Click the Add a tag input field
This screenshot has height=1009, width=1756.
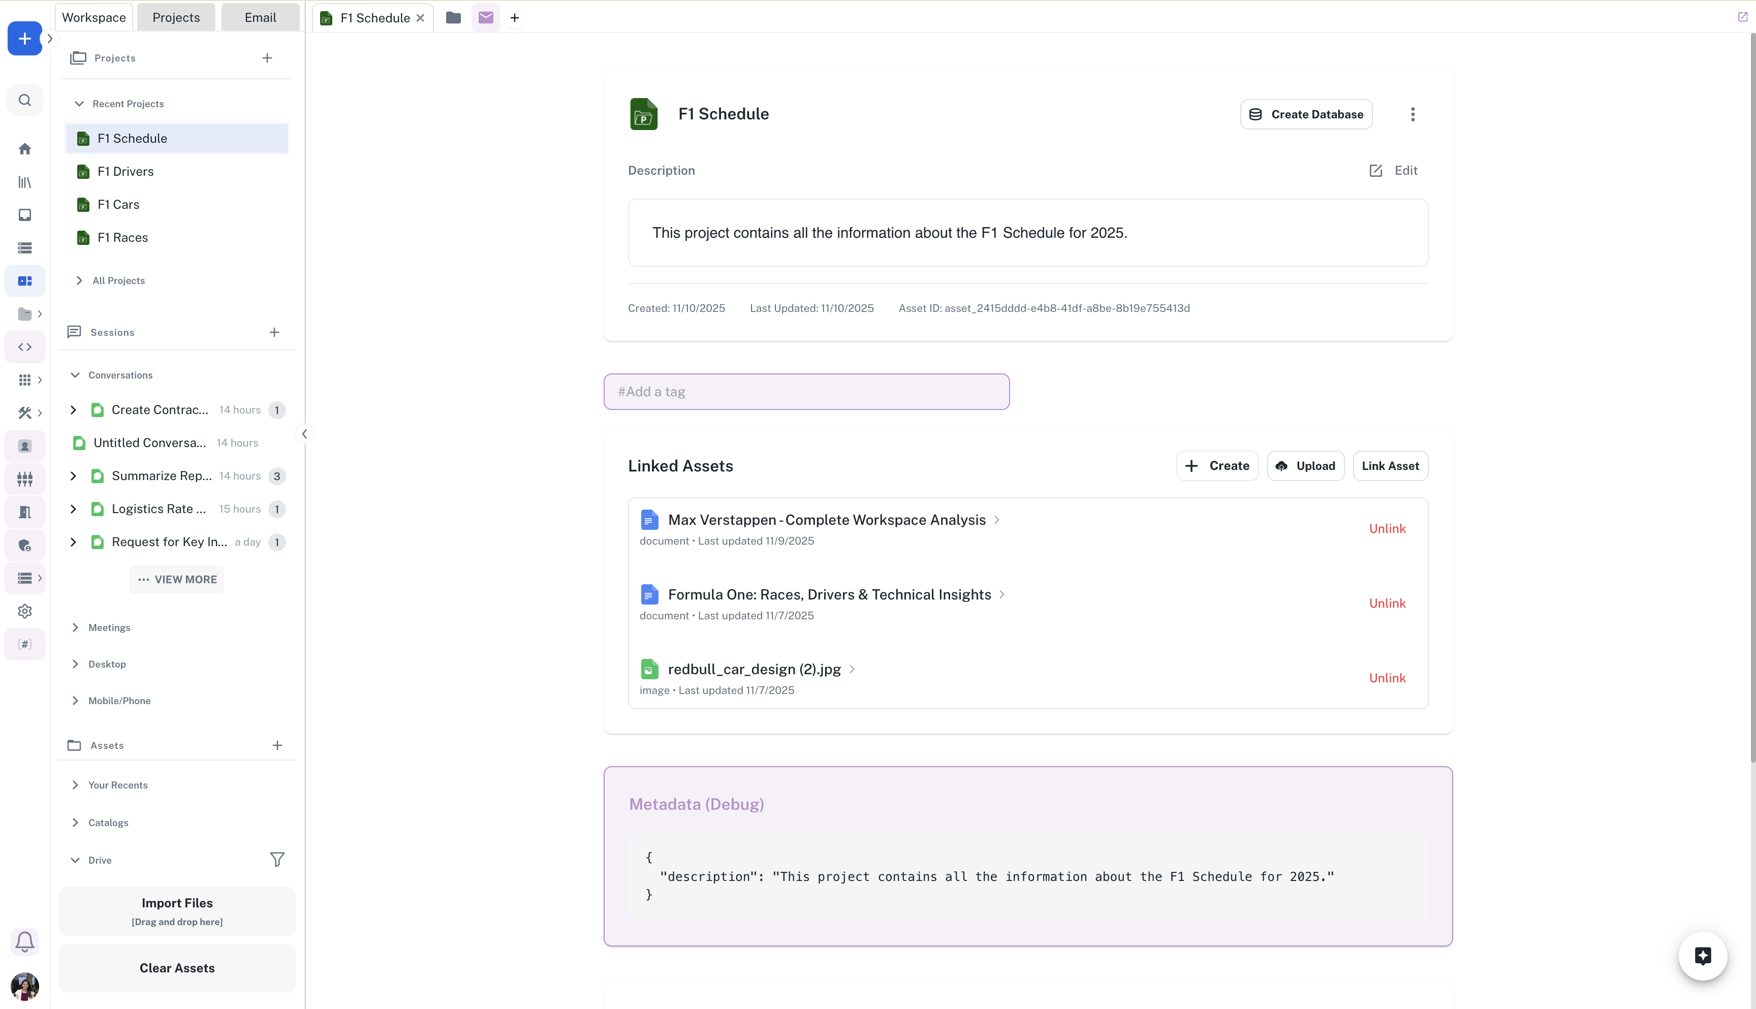point(806,392)
